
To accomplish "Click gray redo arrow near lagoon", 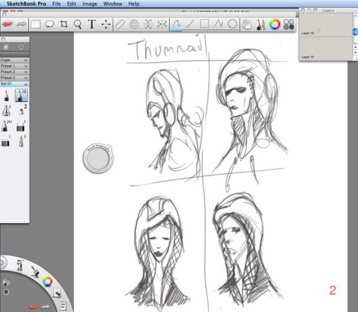I will 46,307.
